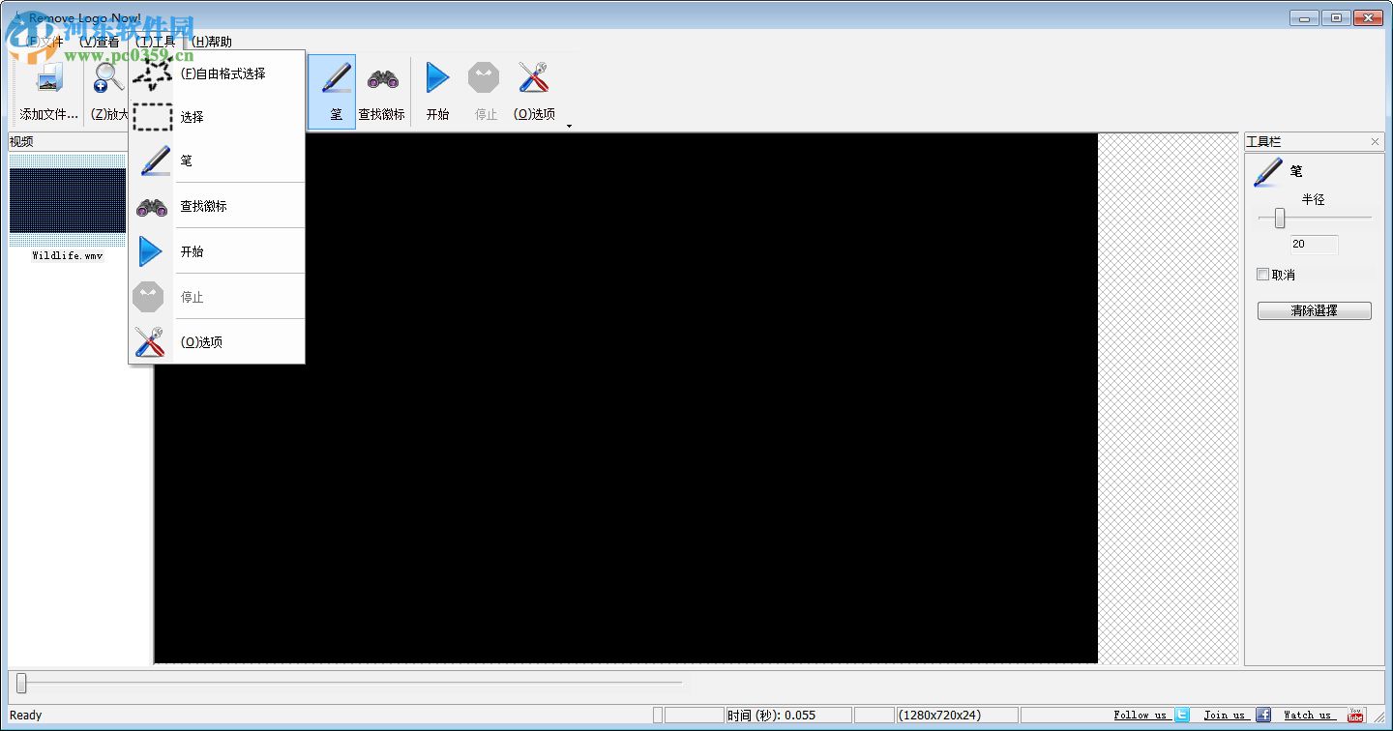Pick 笔 in the 工具 dropdown menu

point(217,161)
